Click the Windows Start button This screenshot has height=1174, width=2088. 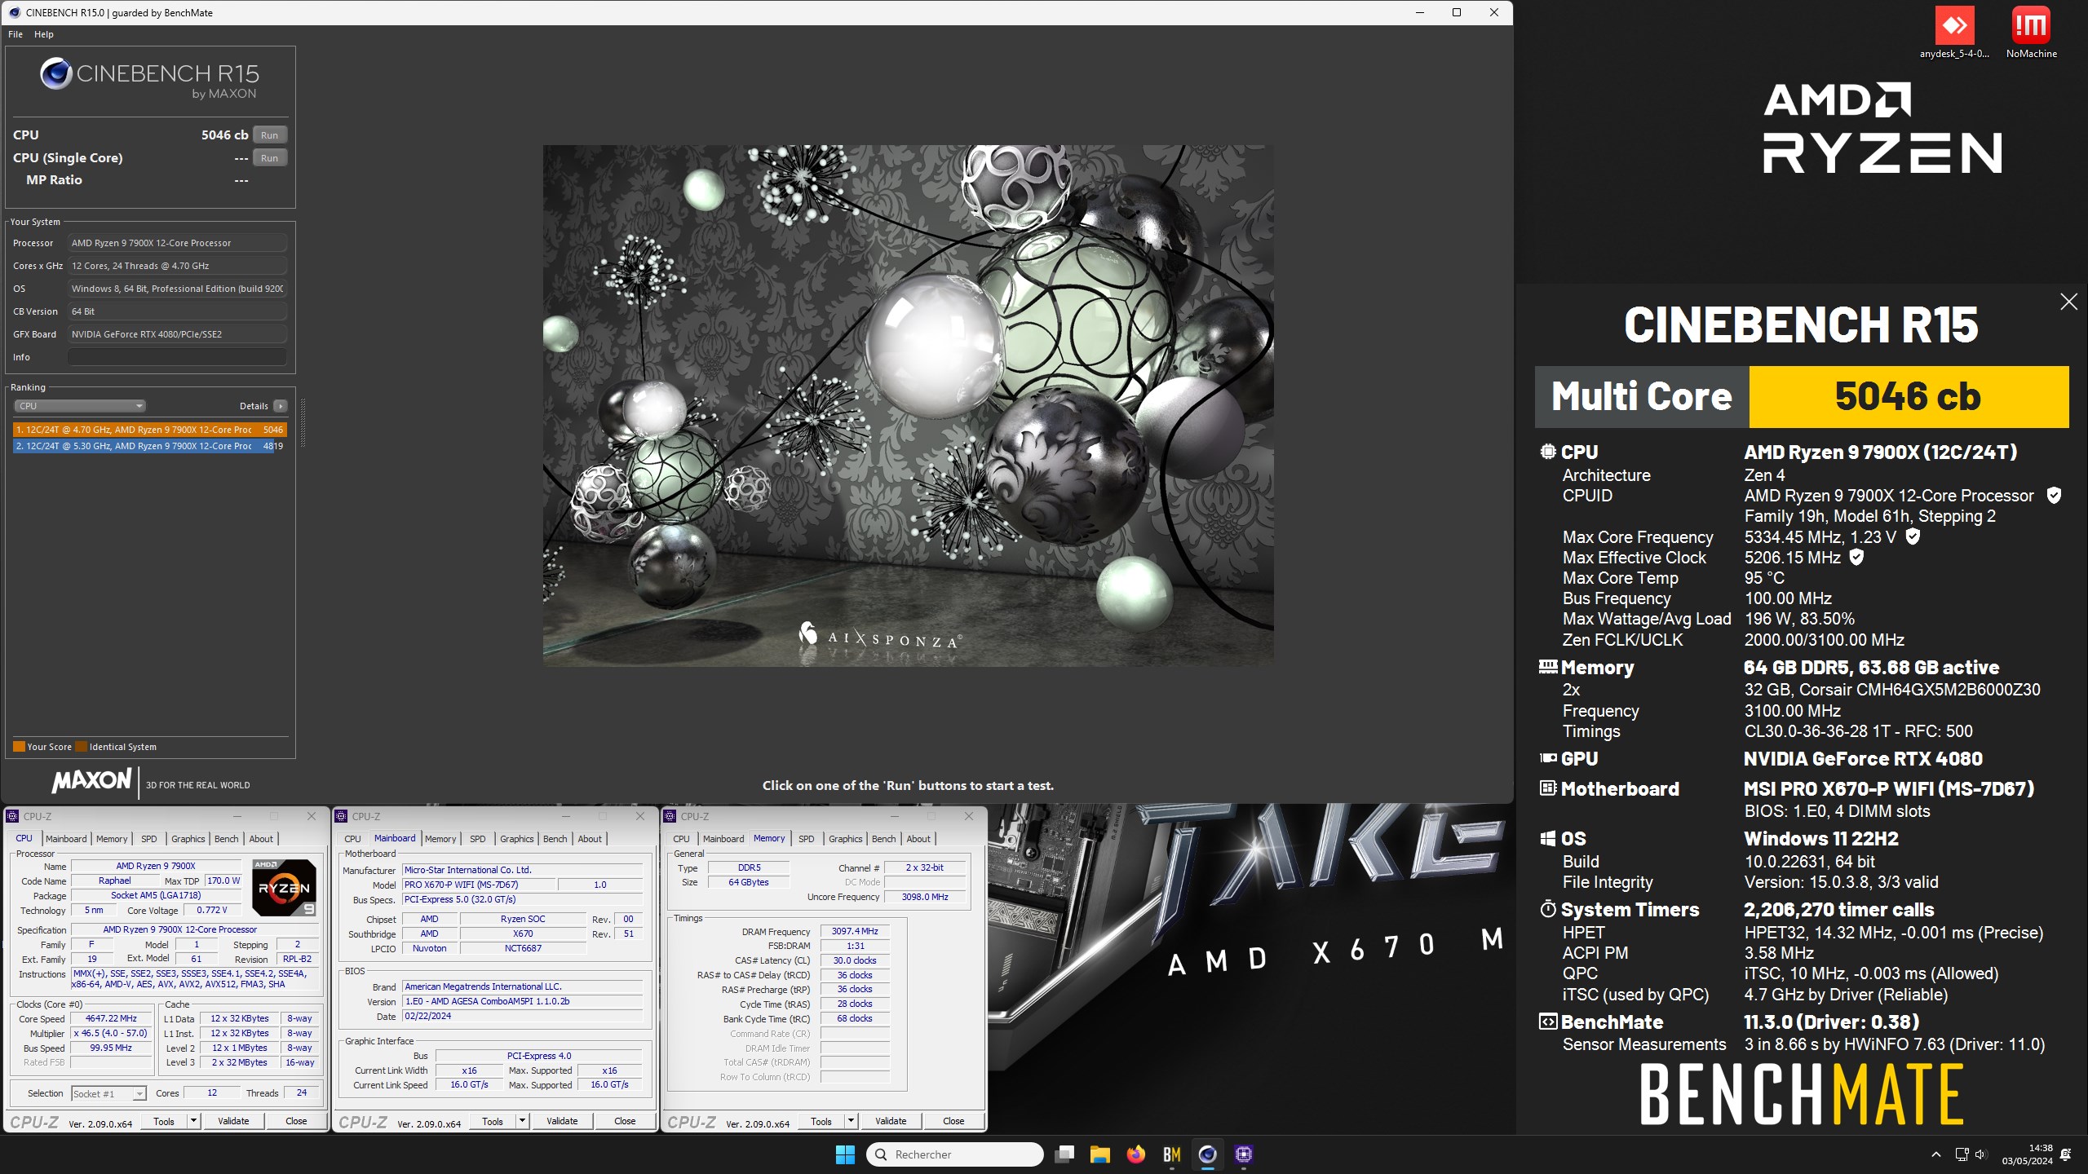[845, 1154]
